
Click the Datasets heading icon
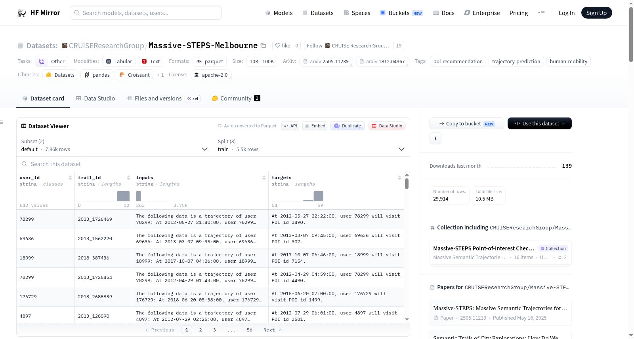tap(20, 45)
